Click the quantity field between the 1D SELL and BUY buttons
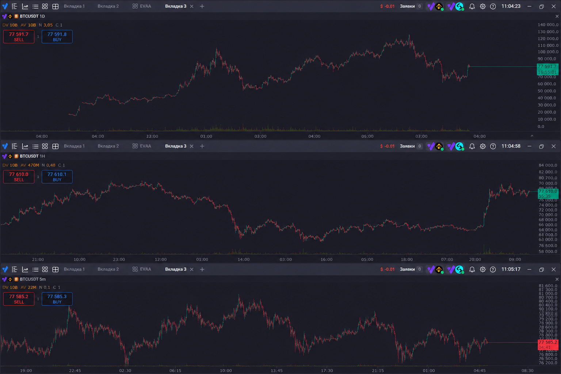Viewport: 561px width, 374px height. 38,37
